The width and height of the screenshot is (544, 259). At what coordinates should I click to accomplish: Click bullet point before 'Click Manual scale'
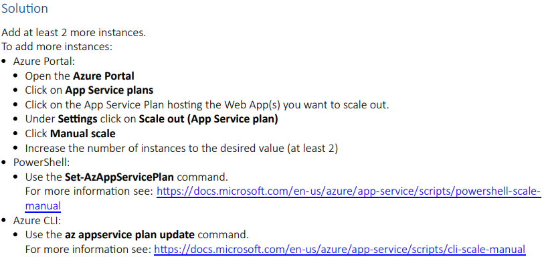[15, 134]
